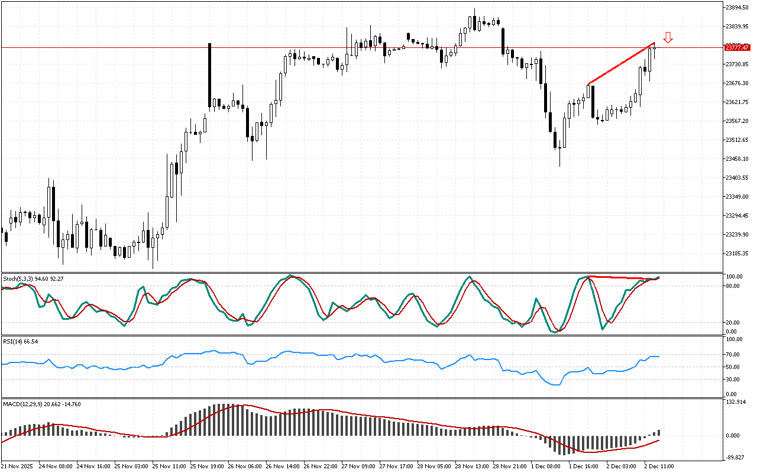Click the Stoch(5,3,3) indicator label

[x=18, y=278]
